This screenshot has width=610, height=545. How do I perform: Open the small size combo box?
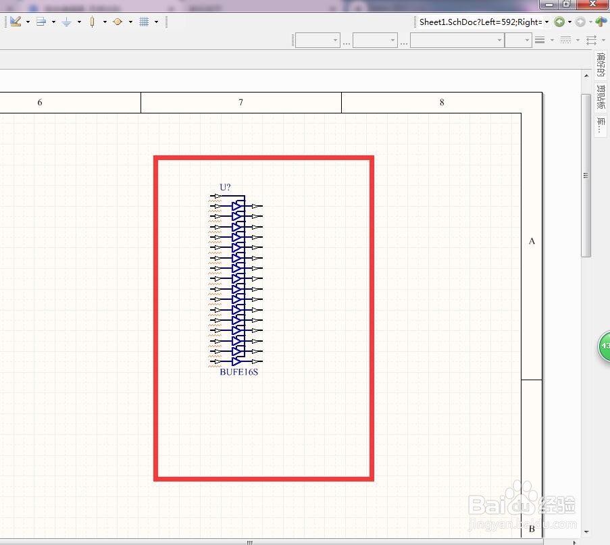coord(518,40)
